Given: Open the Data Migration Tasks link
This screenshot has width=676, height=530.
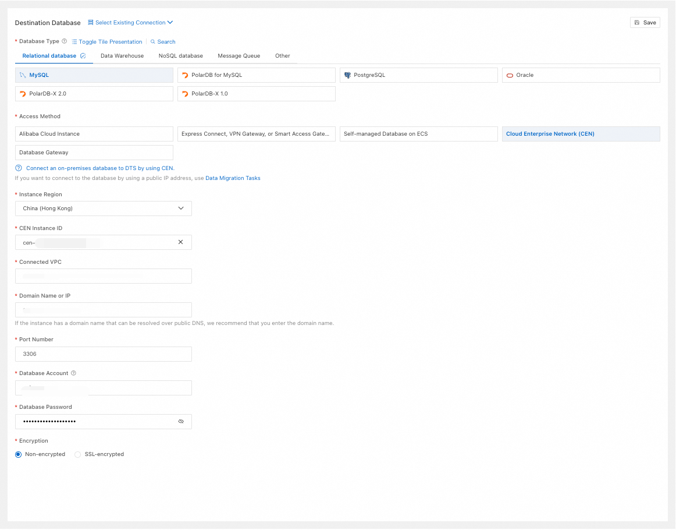Looking at the screenshot, I should [x=233, y=178].
